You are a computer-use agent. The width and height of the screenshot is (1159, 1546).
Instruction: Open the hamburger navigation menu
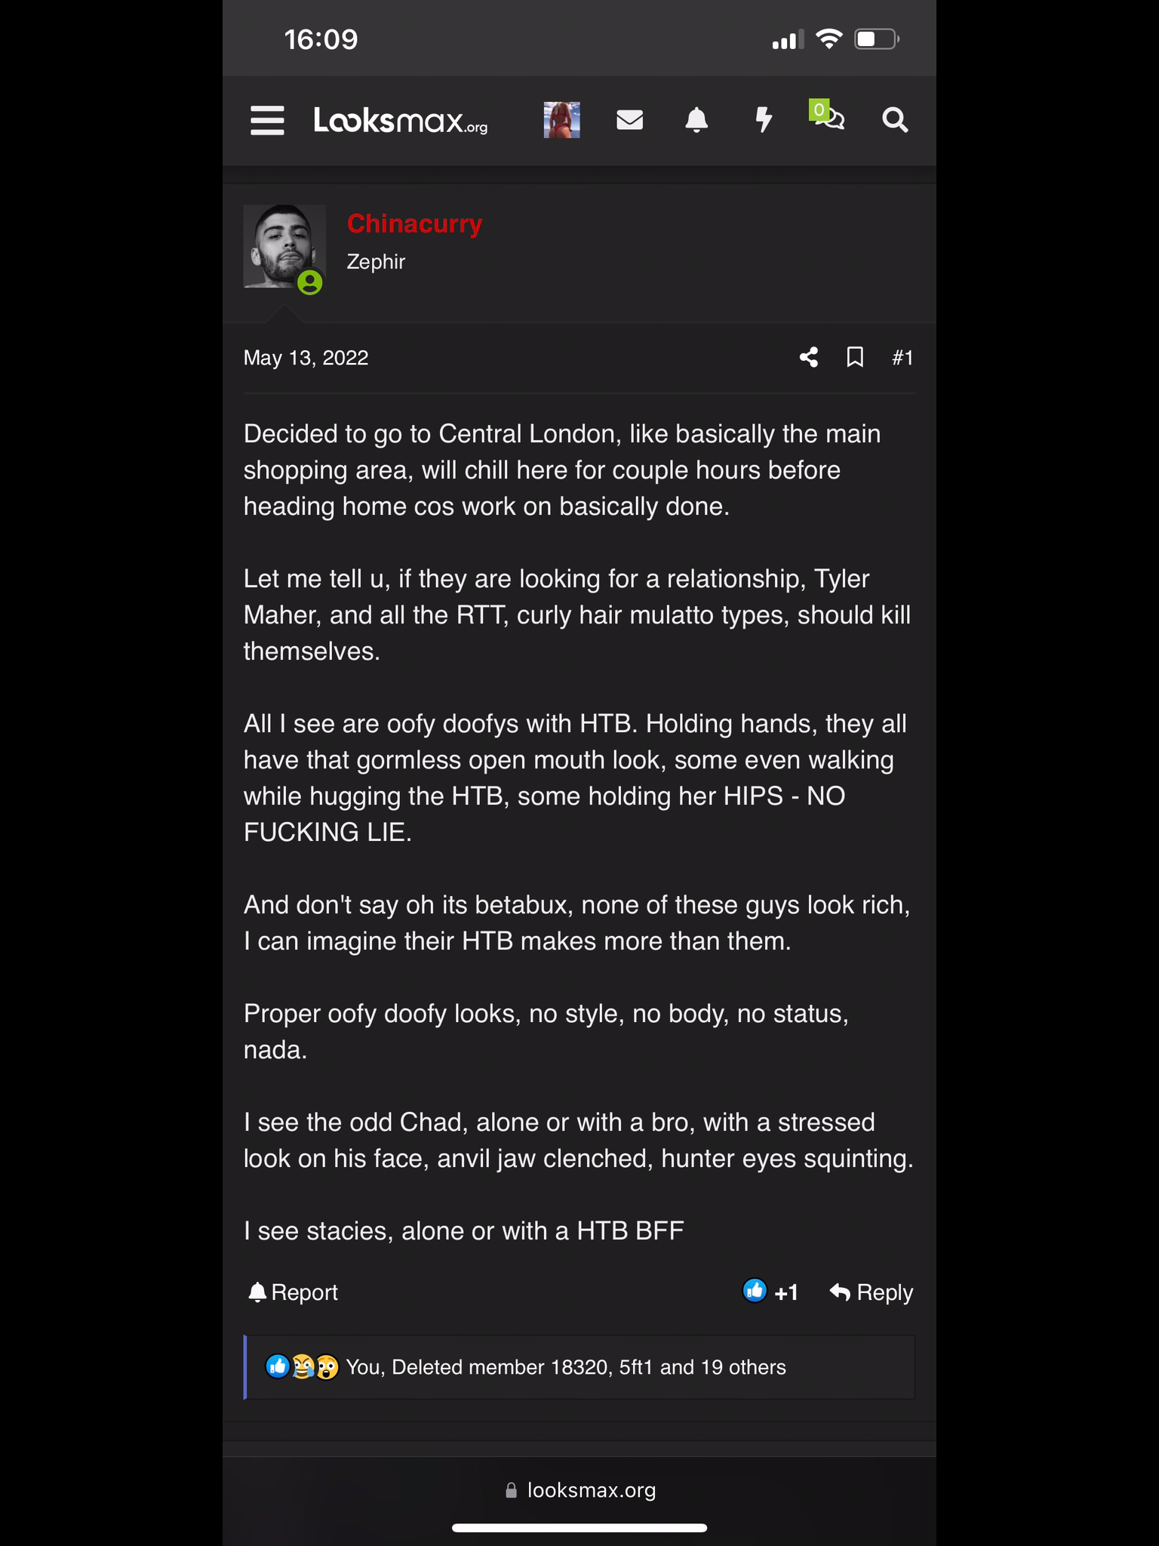267,120
